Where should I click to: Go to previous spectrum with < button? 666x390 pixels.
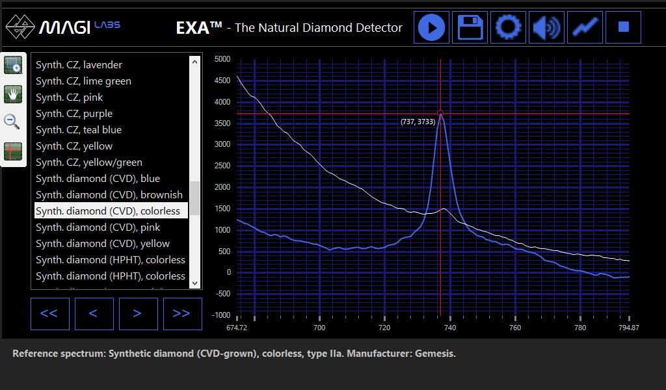point(94,313)
